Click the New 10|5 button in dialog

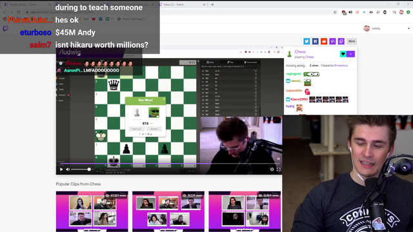pyautogui.click(x=137, y=129)
